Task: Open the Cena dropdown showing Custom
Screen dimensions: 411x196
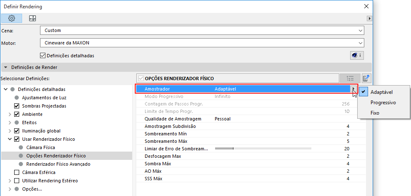Action: [202, 30]
